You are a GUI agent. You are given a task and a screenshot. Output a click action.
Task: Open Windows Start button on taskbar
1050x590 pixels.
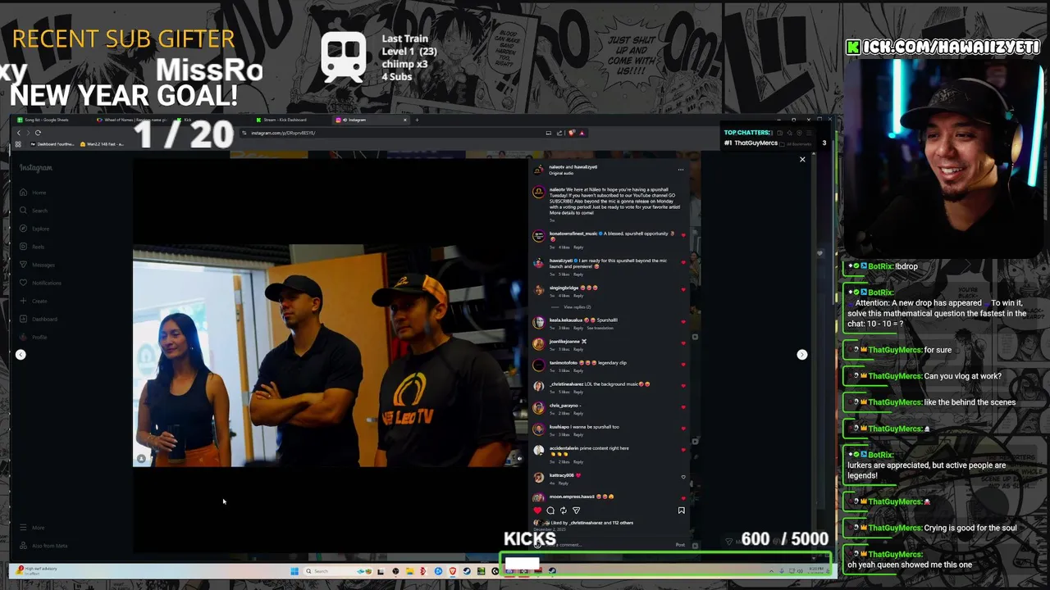click(294, 571)
